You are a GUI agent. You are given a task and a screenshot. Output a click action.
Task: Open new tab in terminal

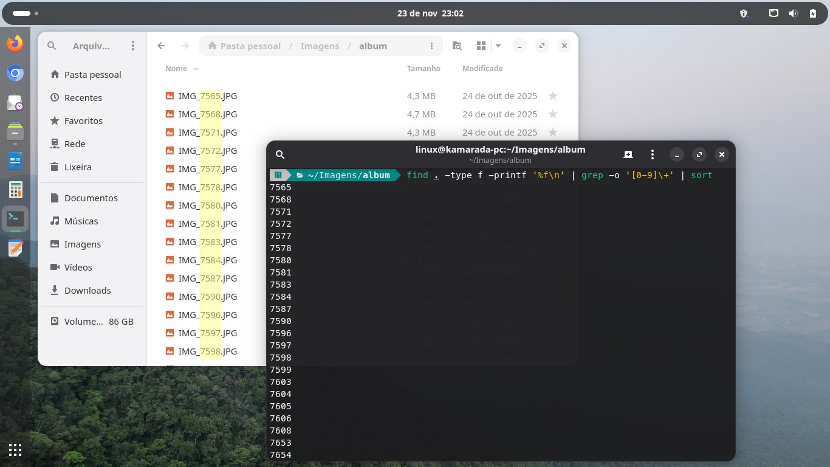coord(628,154)
